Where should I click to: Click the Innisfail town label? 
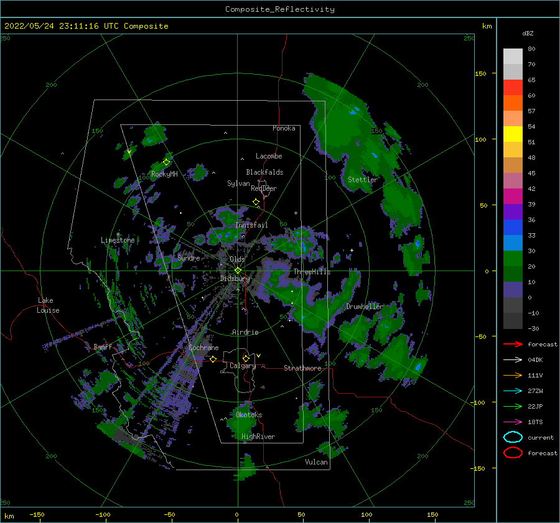pyautogui.click(x=251, y=225)
